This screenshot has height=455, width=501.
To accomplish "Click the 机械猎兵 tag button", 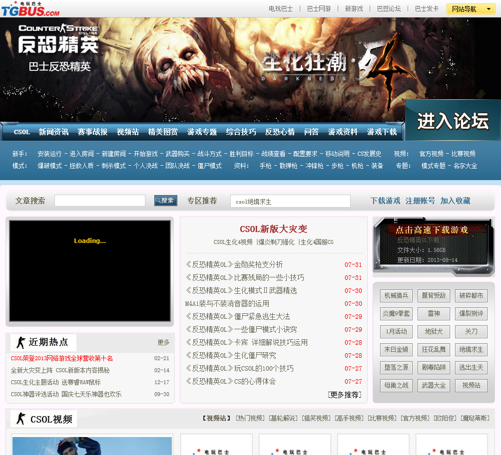I will point(396,296).
